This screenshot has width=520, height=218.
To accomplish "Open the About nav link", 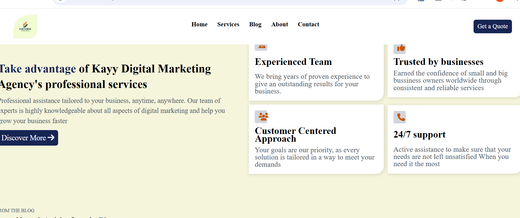I will [279, 24].
